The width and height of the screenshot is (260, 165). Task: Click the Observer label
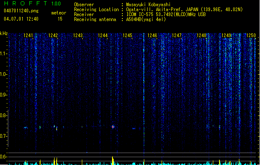[84, 5]
